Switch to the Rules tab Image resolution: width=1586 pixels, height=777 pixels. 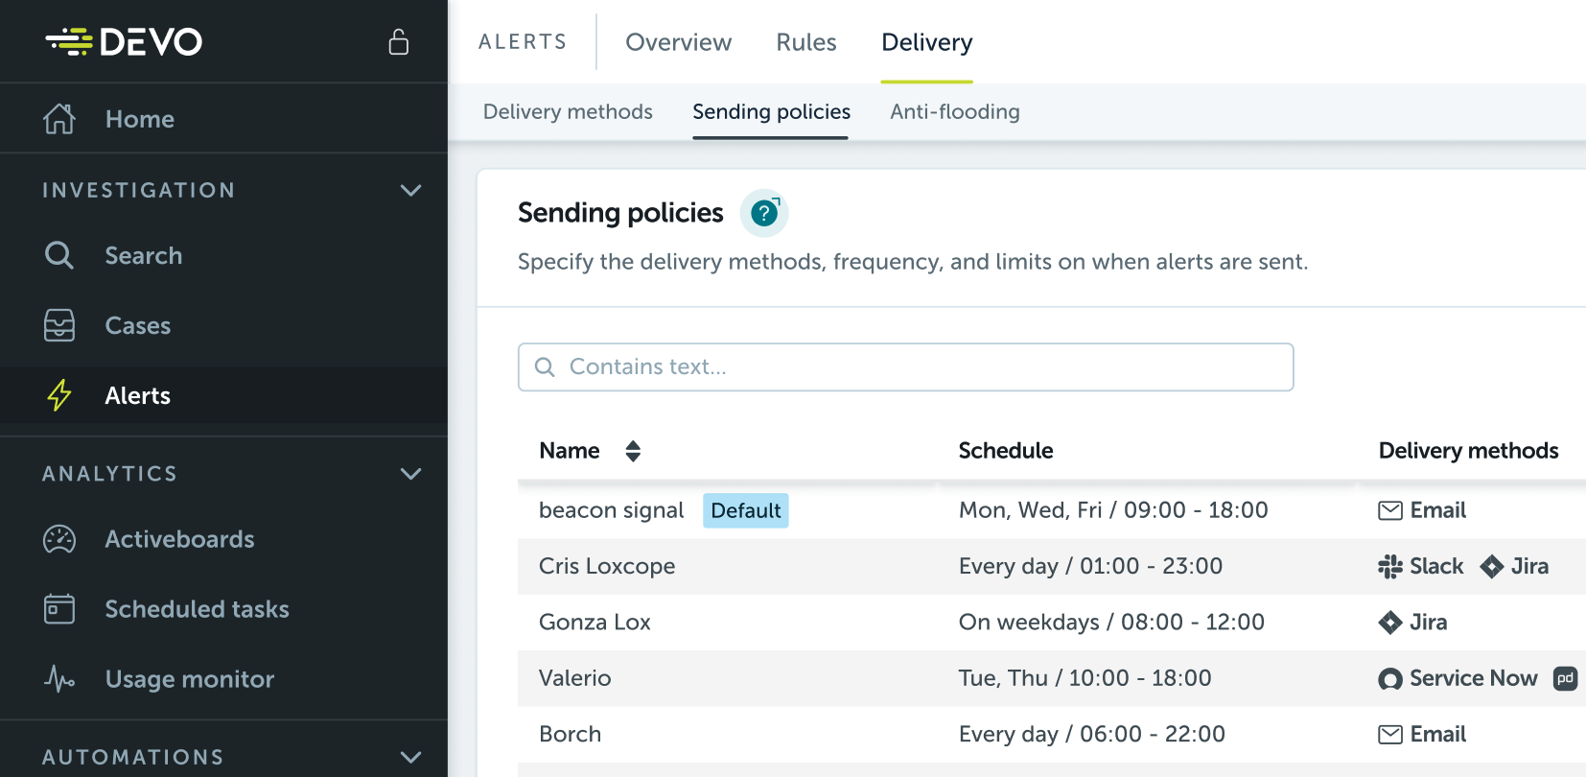click(805, 42)
